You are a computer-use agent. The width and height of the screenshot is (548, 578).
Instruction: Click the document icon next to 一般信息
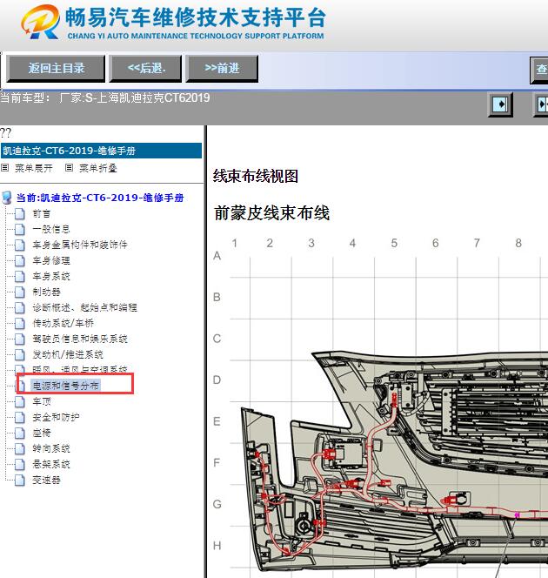[19, 229]
